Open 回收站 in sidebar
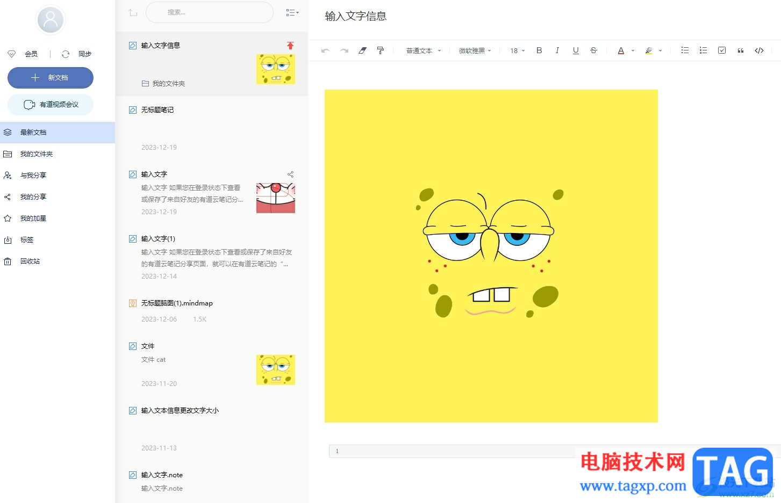This screenshot has height=503, width=781. click(x=58, y=261)
